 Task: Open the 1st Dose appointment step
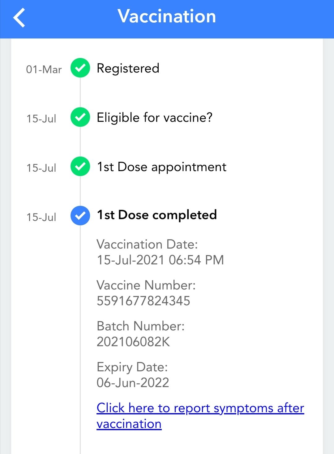click(x=161, y=167)
